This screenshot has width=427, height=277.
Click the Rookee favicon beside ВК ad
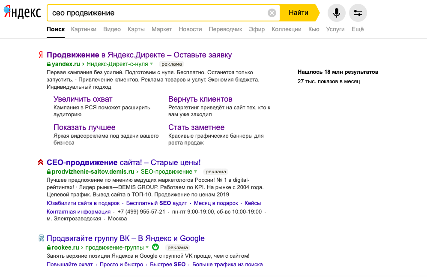[x=41, y=238]
